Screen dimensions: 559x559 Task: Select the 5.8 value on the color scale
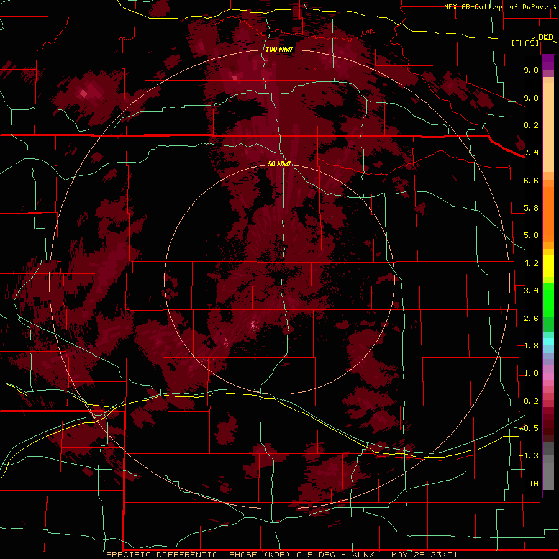click(x=531, y=208)
